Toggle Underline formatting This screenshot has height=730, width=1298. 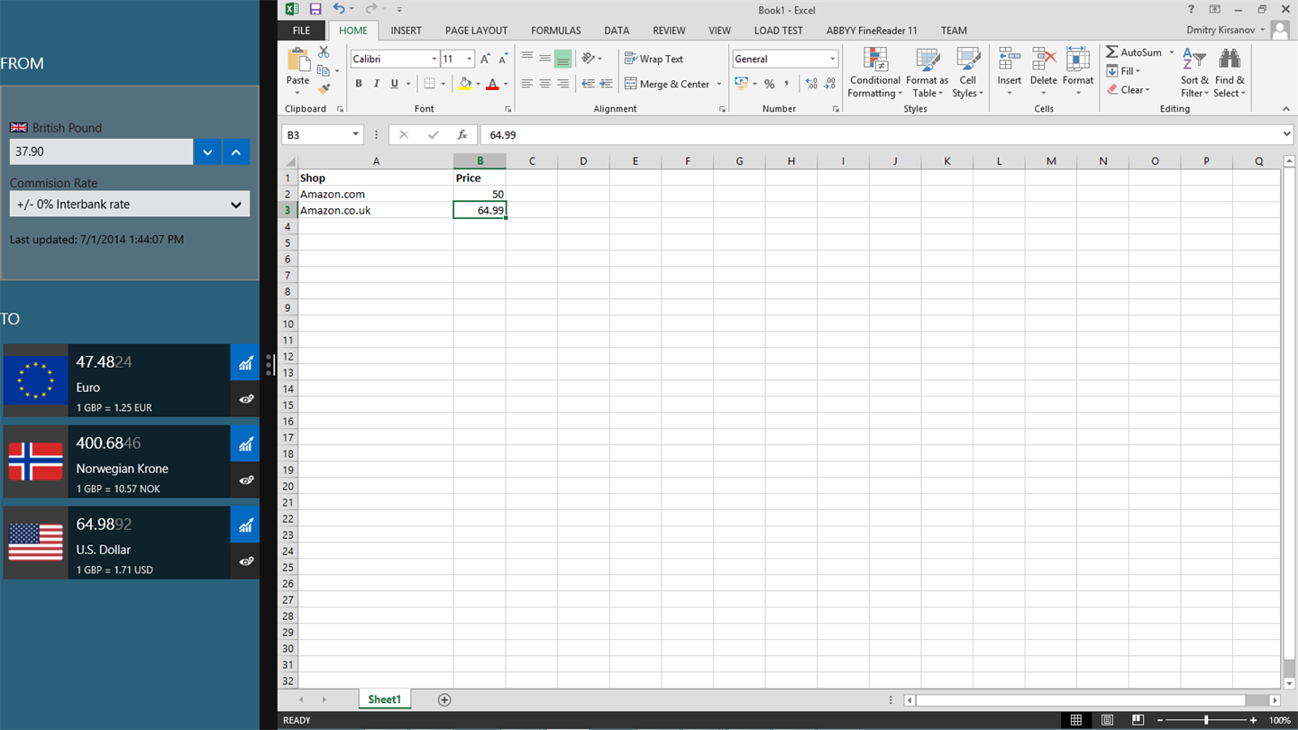[394, 84]
